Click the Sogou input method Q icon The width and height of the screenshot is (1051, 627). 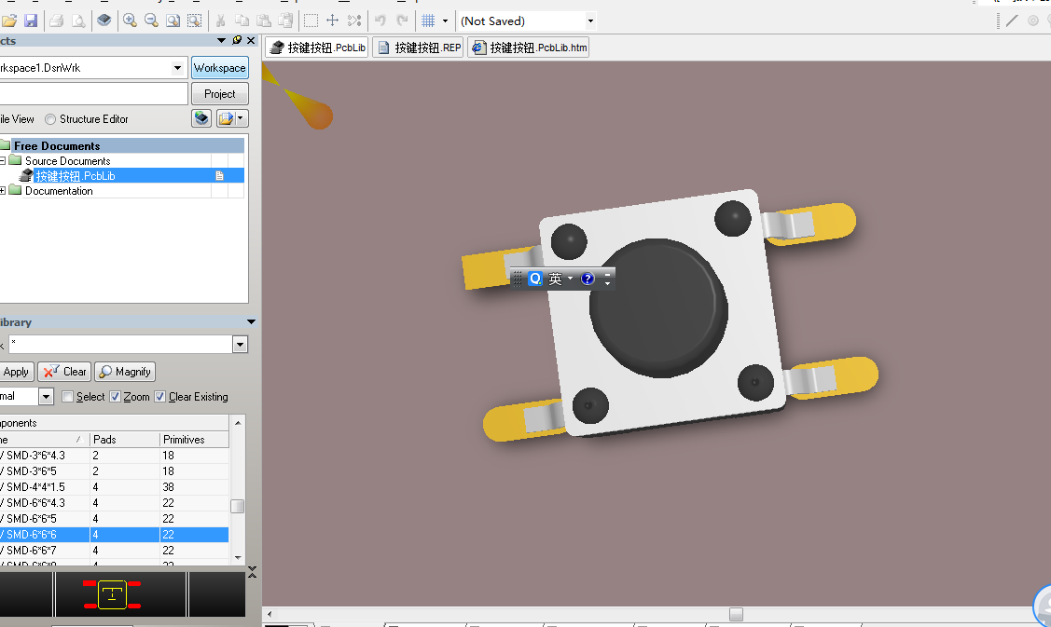[x=535, y=279]
